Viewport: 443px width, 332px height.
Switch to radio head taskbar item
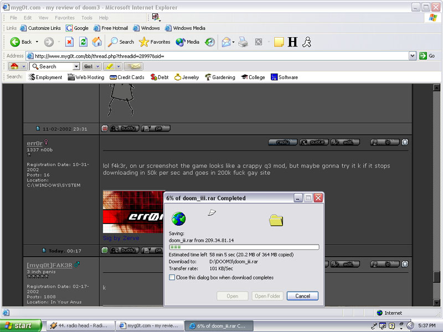pyautogui.click(x=80, y=325)
